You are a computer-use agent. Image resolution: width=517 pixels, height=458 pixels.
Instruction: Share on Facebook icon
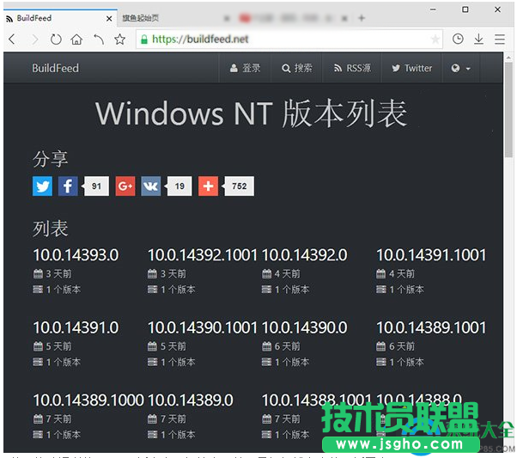(x=68, y=186)
